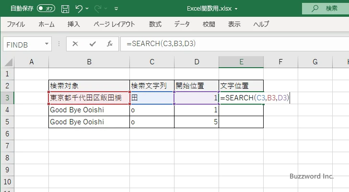This screenshot has width=349, height=192.
Task: Click cell E3 editing =SEARCH formula
Action: coord(241,98)
